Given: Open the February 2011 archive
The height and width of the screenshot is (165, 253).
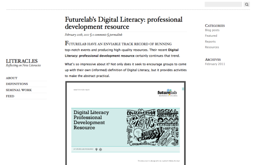Looking at the screenshot, I should [x=215, y=64].
